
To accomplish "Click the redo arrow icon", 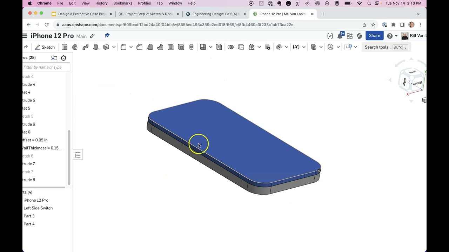I will (x=26, y=47).
